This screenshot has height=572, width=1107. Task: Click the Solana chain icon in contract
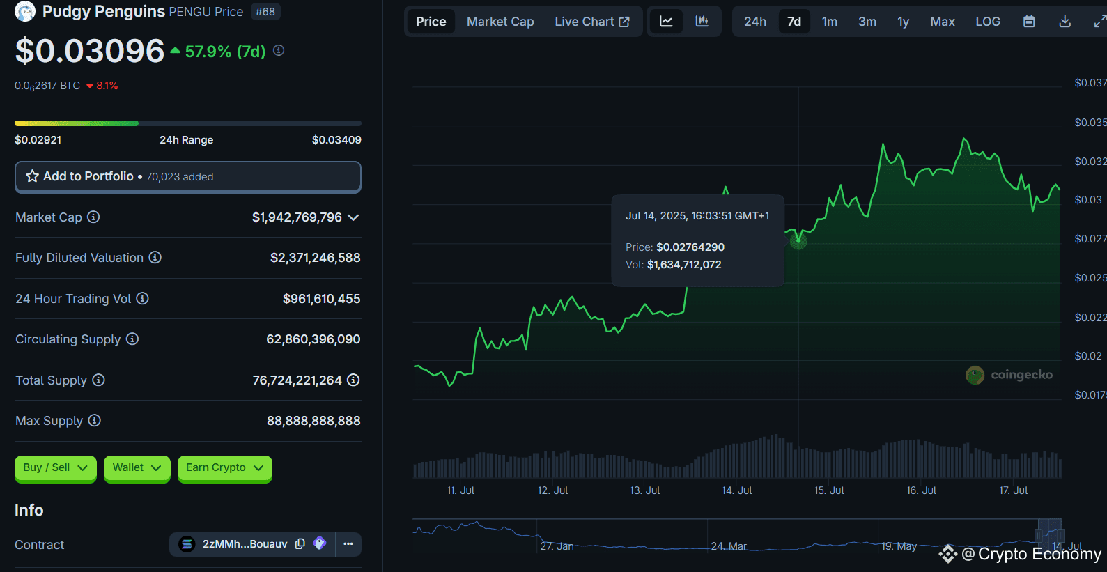pyautogui.click(x=187, y=544)
